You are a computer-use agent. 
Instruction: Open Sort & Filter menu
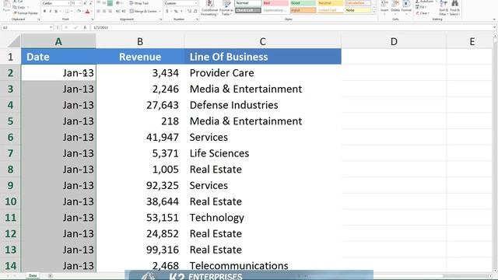444,9
